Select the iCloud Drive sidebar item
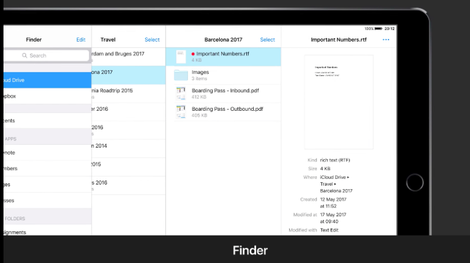Viewport: 470px width, 263px height. pos(48,80)
